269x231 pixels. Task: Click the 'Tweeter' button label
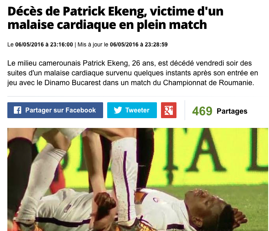click(x=137, y=110)
